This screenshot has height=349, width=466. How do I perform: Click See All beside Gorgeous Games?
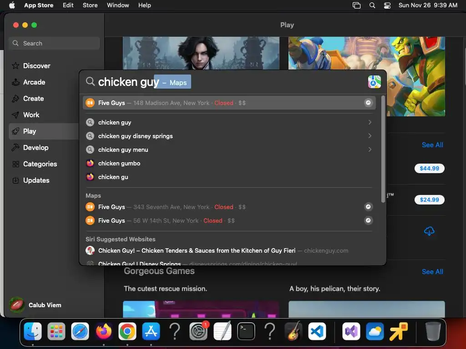(x=432, y=272)
